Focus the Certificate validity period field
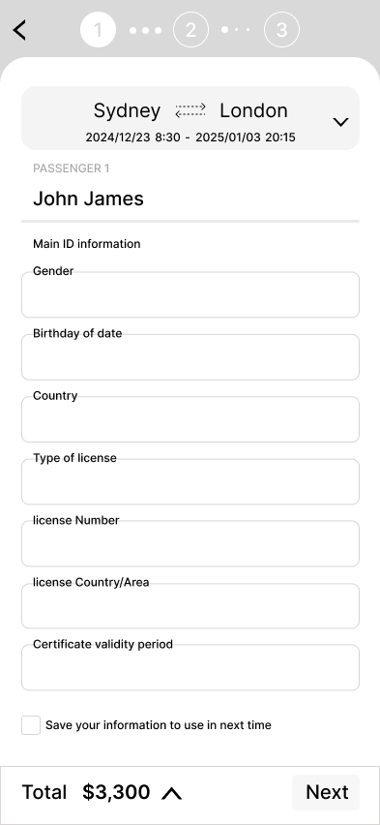 click(x=190, y=667)
